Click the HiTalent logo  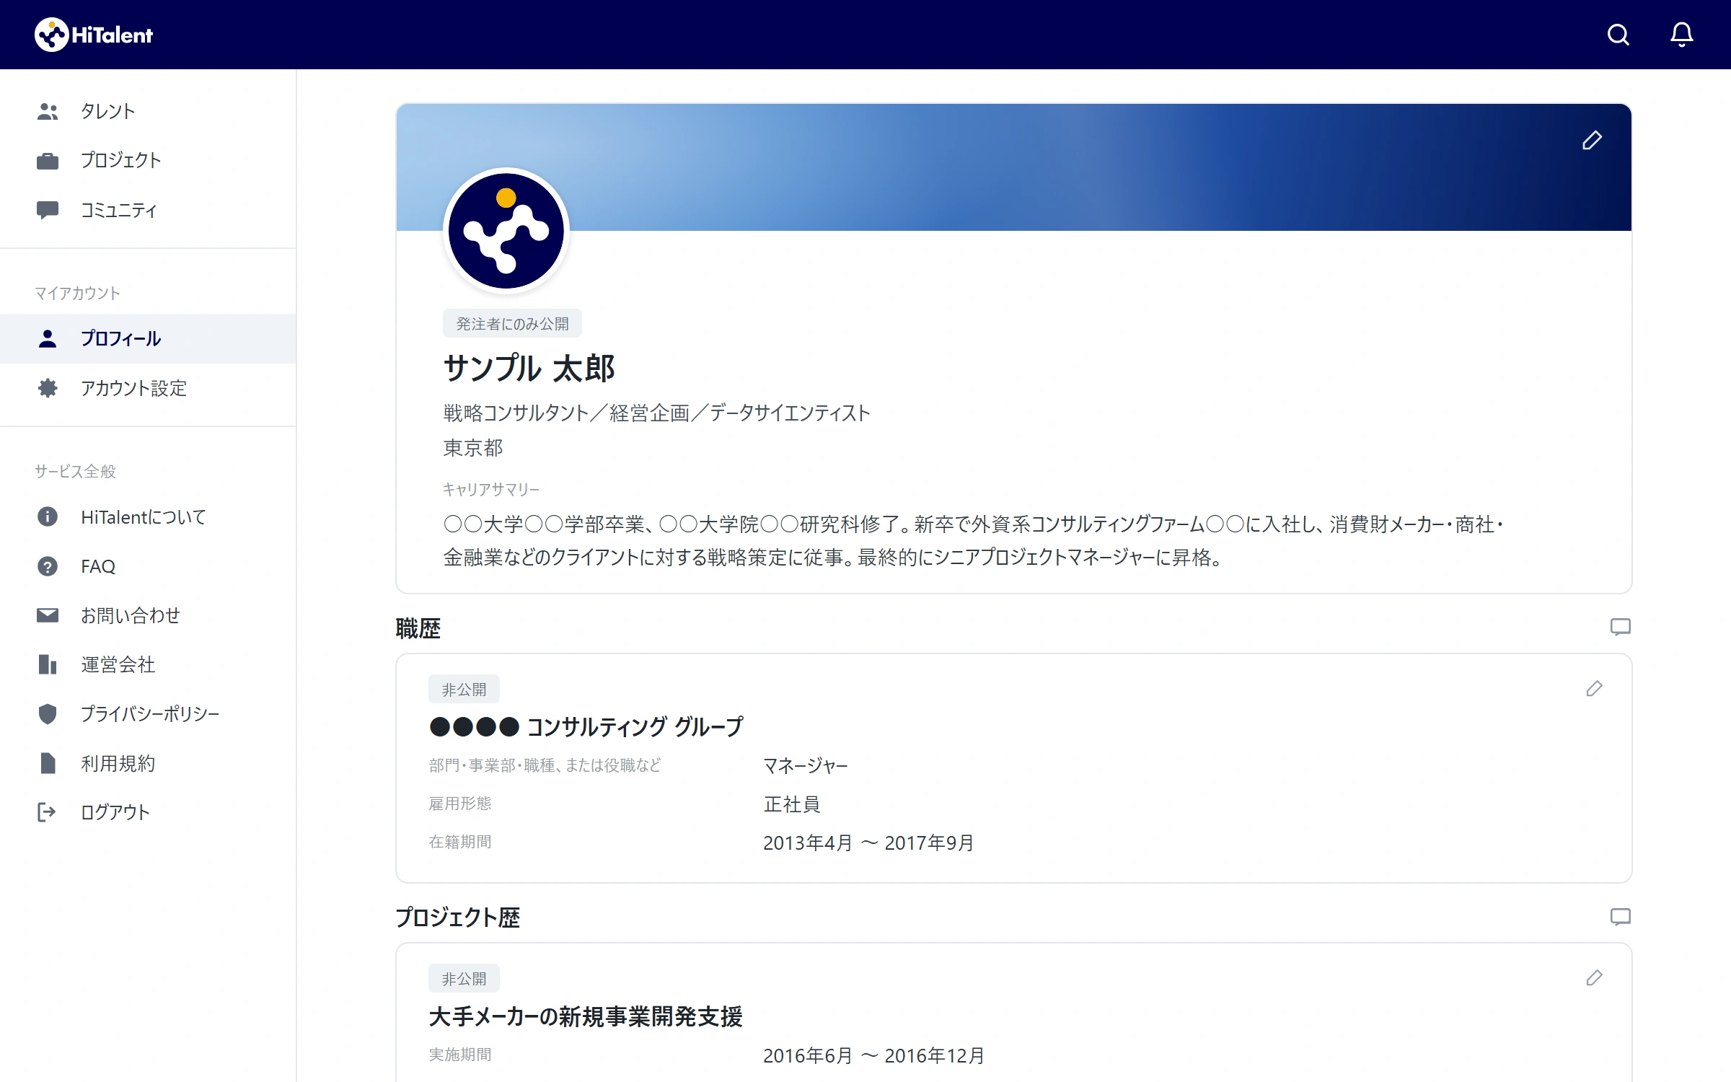[x=94, y=35]
